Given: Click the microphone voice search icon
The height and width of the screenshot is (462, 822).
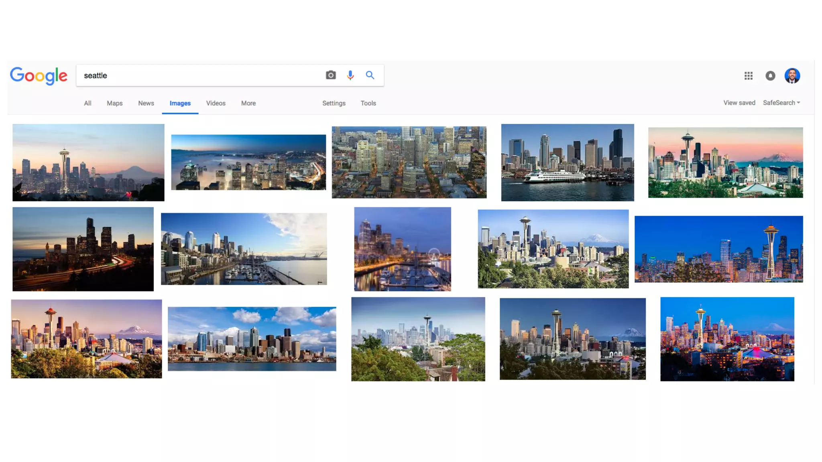Looking at the screenshot, I should click(350, 75).
